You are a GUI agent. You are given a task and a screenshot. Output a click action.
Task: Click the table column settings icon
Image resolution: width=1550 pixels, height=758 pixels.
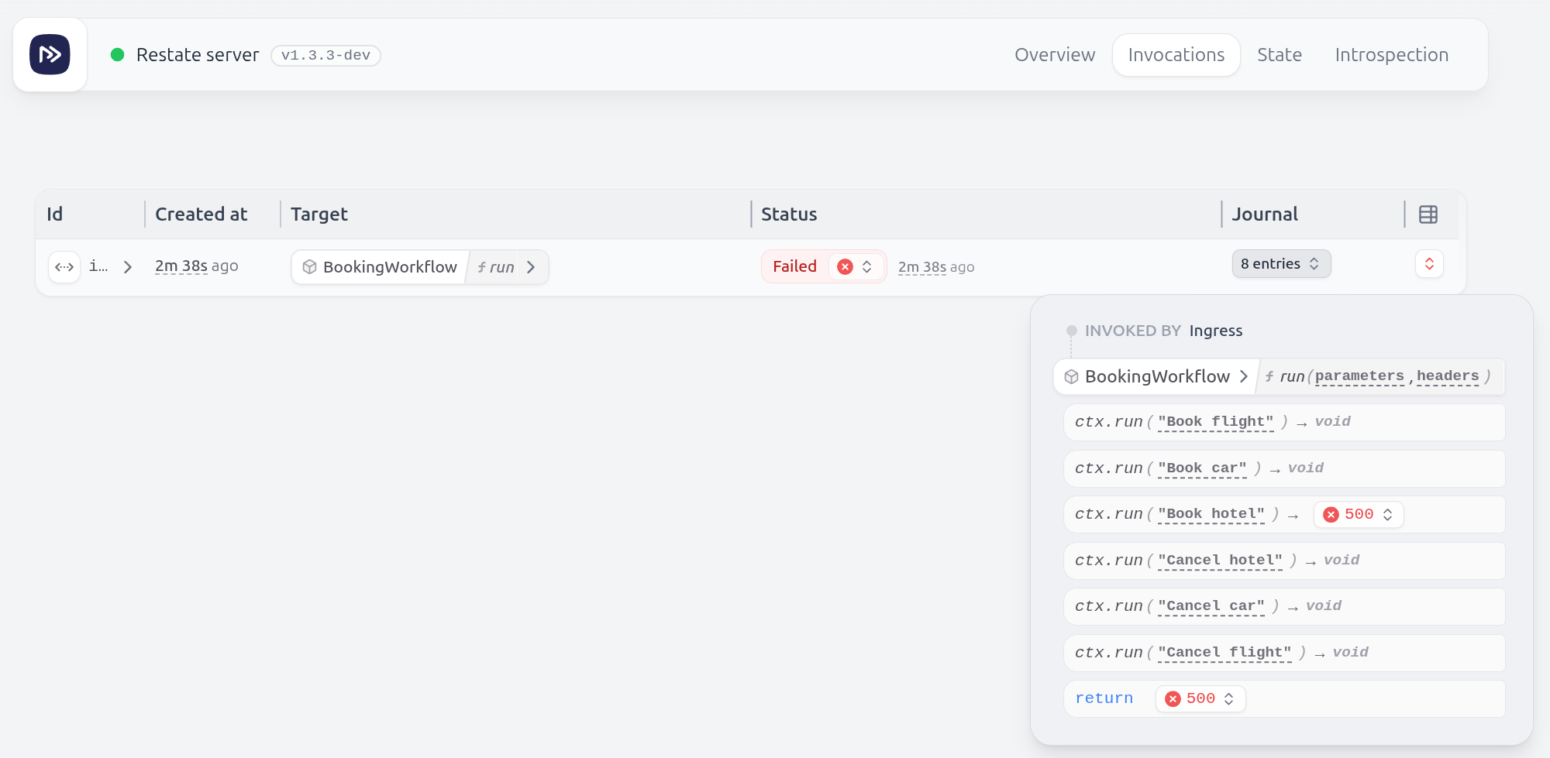(1428, 214)
